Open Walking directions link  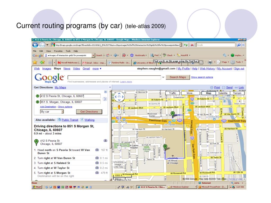[89, 120]
